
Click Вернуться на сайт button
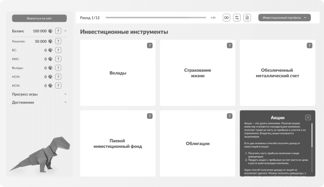(39, 18)
